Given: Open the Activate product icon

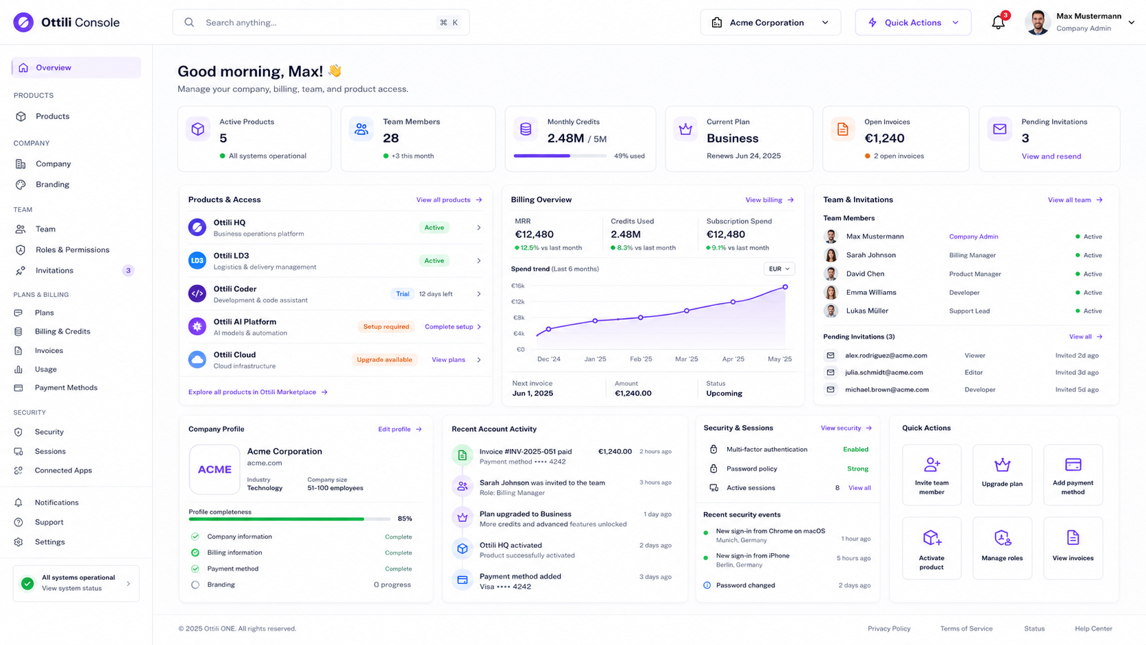Looking at the screenshot, I should (x=931, y=537).
